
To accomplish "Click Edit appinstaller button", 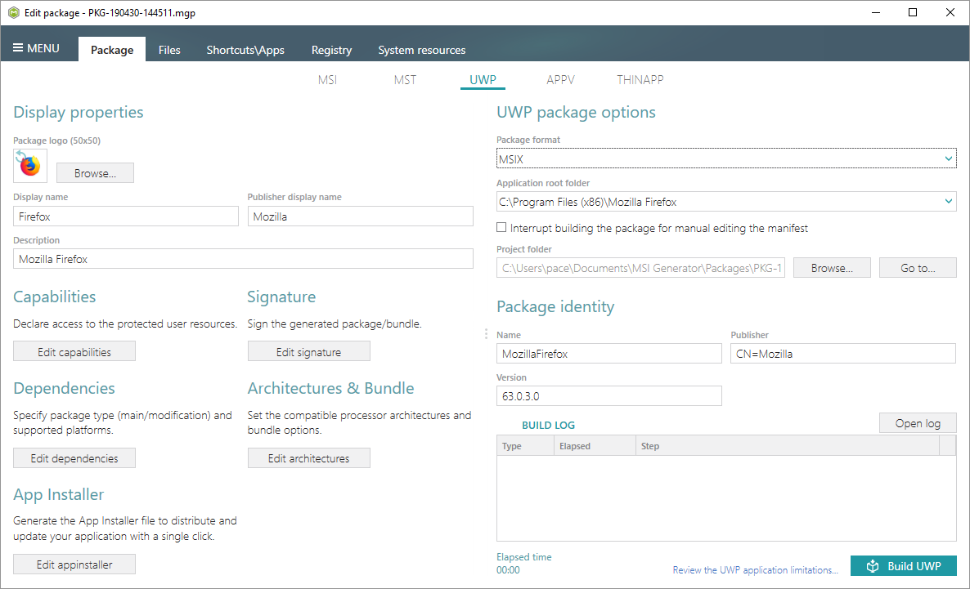I will tap(74, 564).
